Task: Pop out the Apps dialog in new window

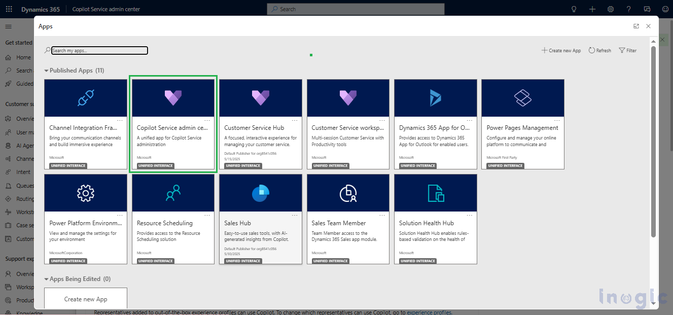Action: [x=636, y=26]
